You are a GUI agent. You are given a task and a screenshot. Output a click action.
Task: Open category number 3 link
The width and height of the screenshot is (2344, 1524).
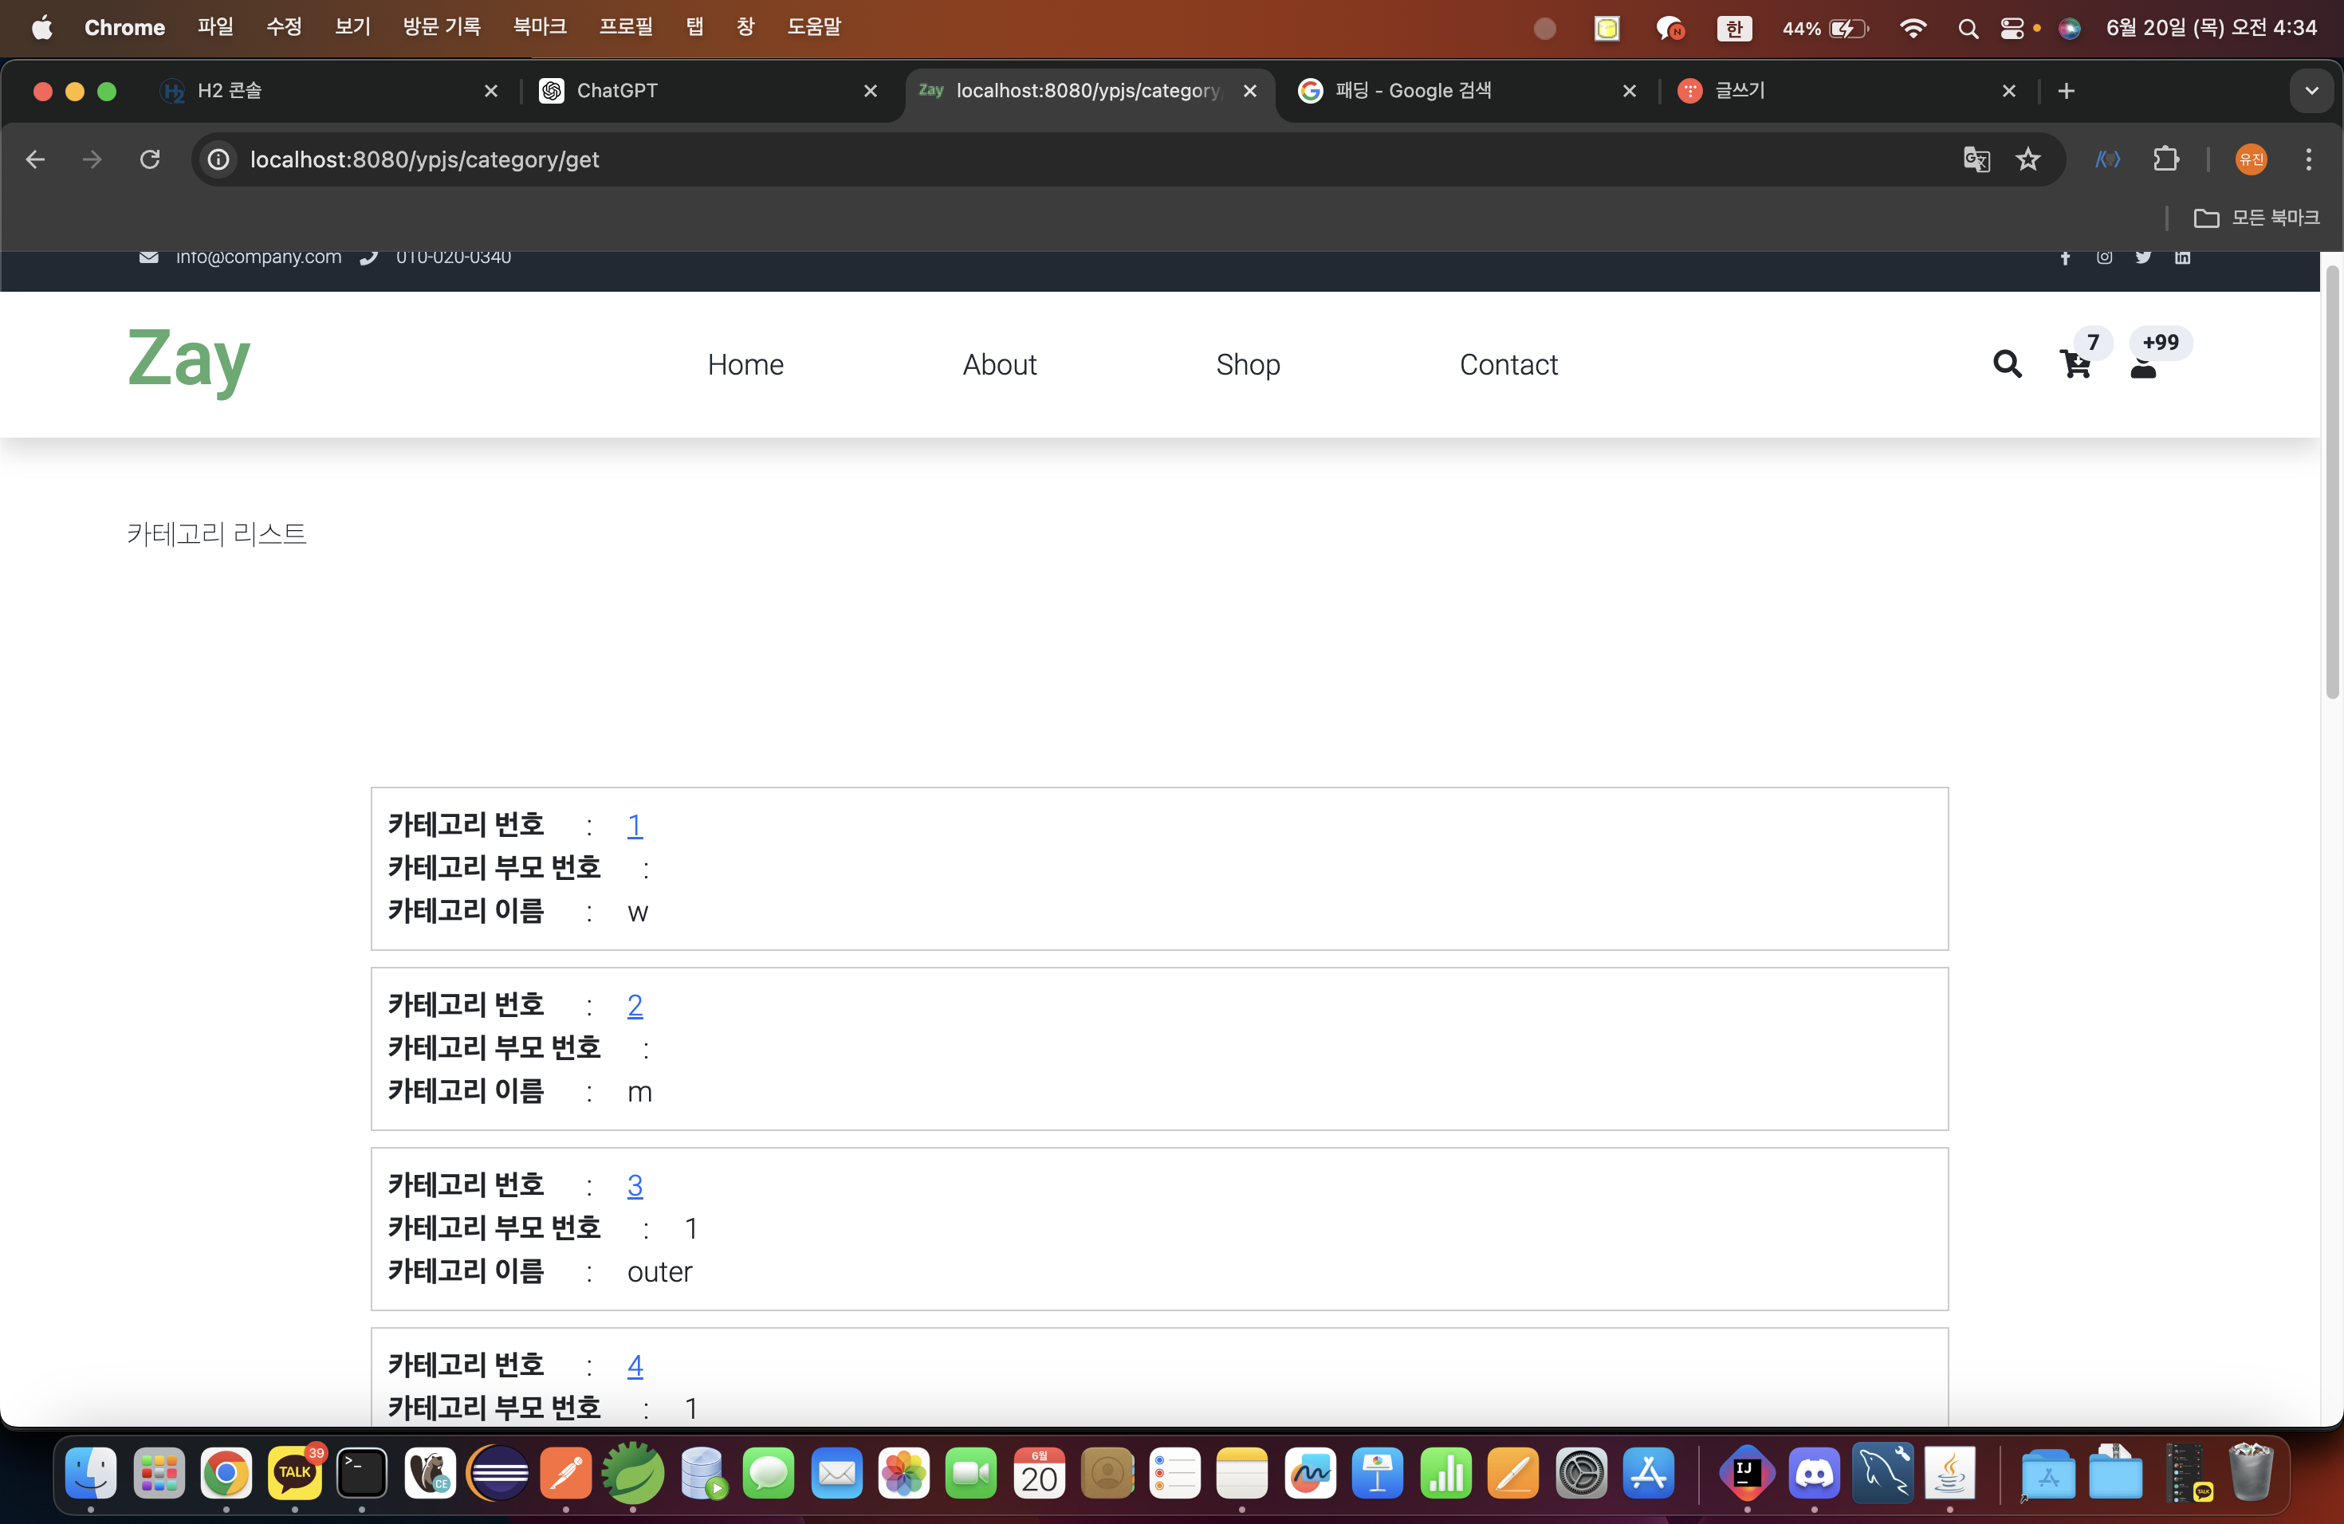(635, 1185)
